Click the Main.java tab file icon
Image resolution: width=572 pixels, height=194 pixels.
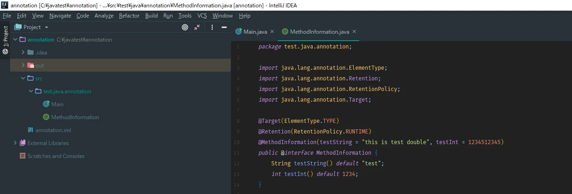coord(238,32)
